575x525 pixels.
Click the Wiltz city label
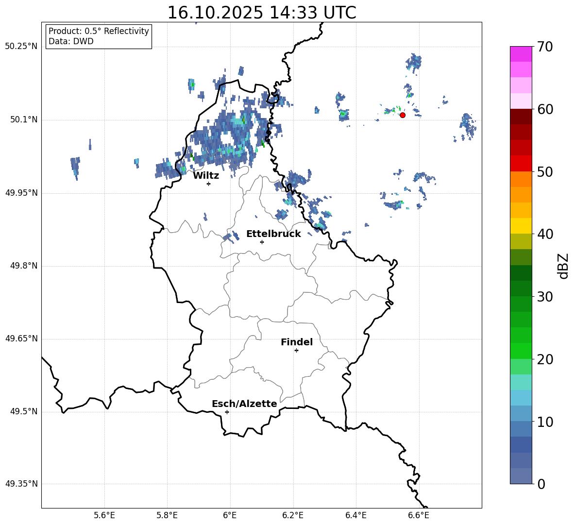click(206, 176)
